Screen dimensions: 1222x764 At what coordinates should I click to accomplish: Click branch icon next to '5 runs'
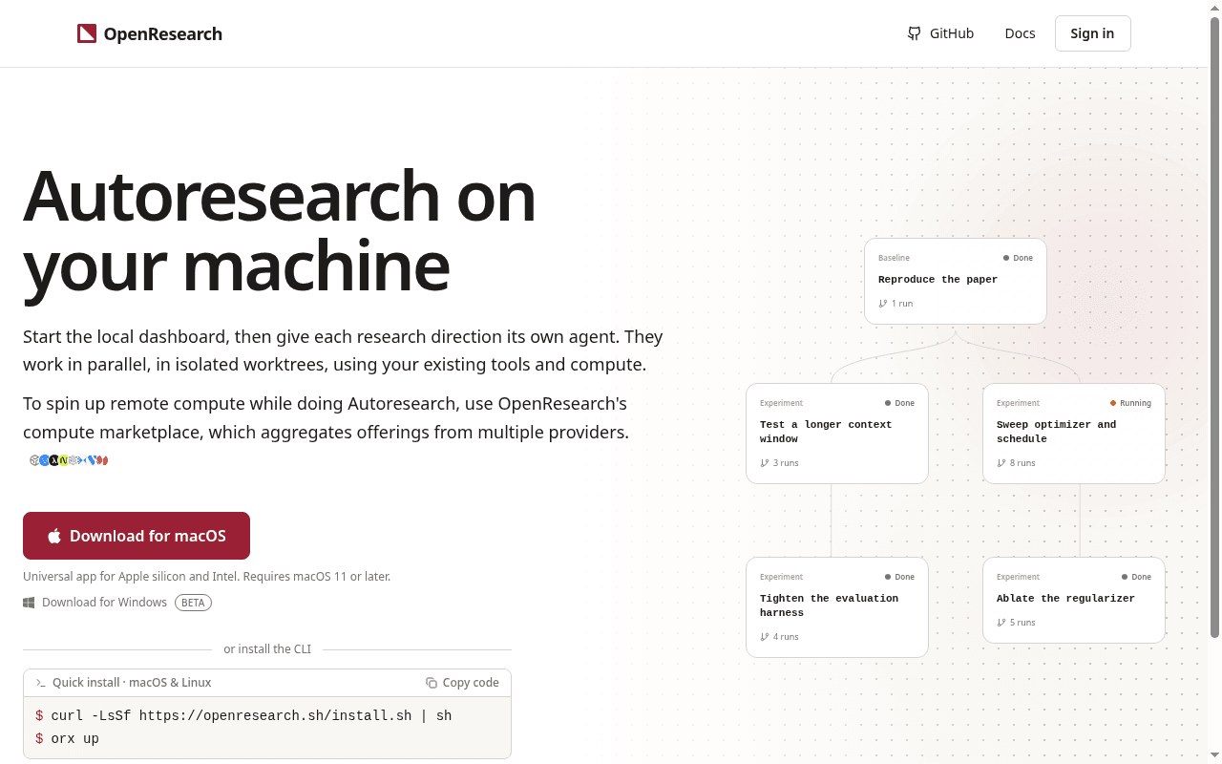coord(1001,623)
